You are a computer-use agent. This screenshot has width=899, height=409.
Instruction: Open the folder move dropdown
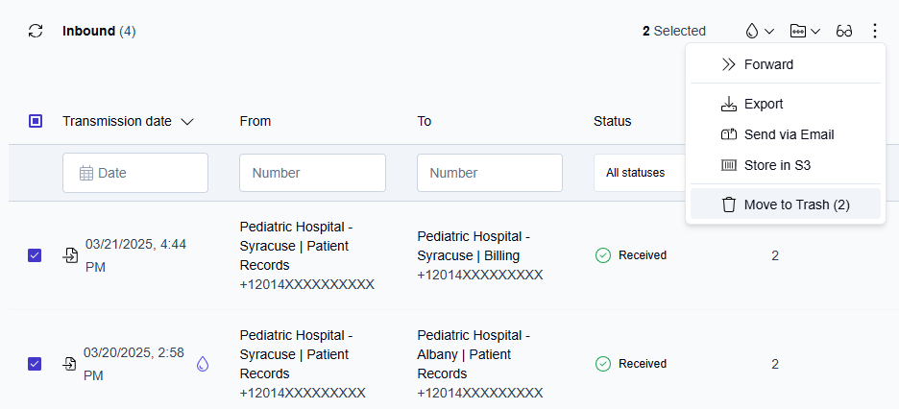pos(805,31)
